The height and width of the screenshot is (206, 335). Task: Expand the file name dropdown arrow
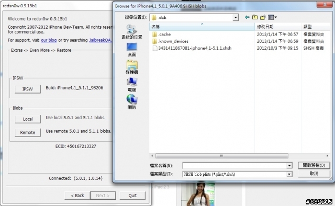pos(289,165)
